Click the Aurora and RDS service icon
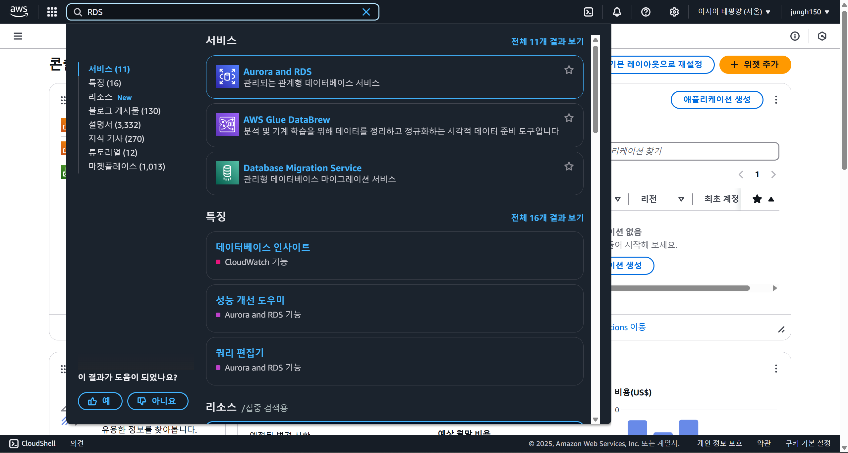This screenshot has width=848, height=453. (227, 76)
